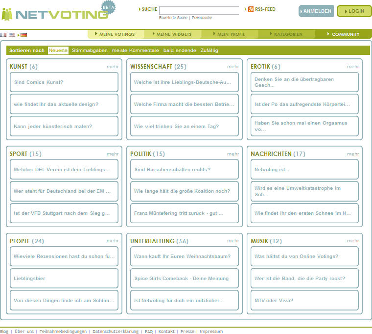Expand Politik category with mehr
The height and width of the screenshot is (334, 372).
[233, 154]
